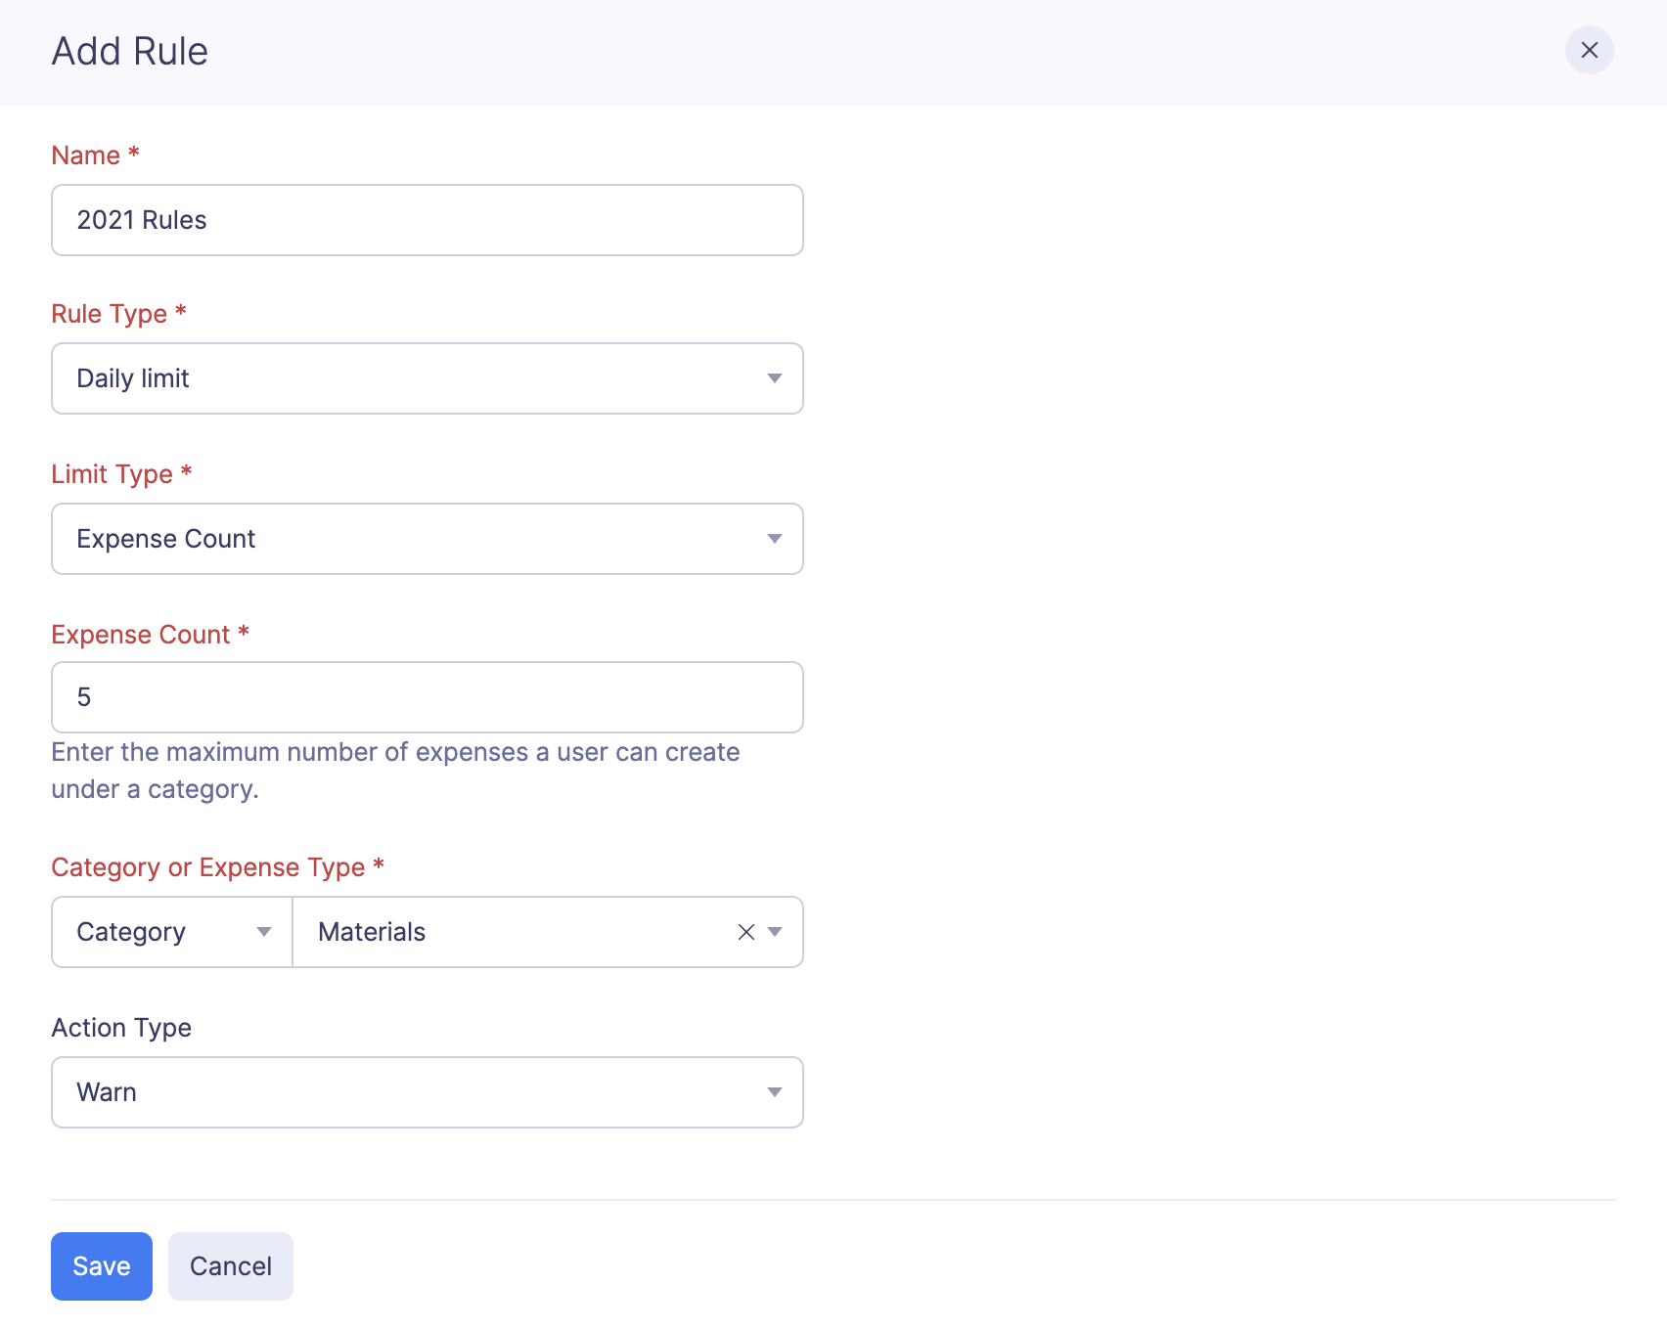The height and width of the screenshot is (1328, 1667).
Task: Open the Daily limit rule type dropdown
Action: click(x=427, y=378)
